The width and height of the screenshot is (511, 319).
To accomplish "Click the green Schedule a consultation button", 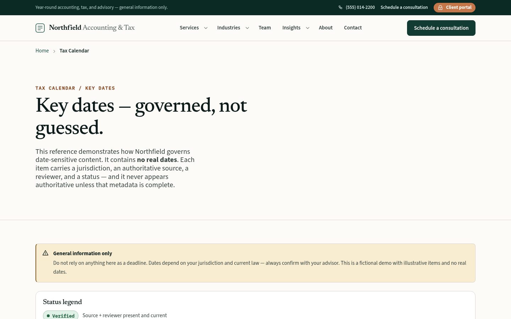I will (x=441, y=28).
